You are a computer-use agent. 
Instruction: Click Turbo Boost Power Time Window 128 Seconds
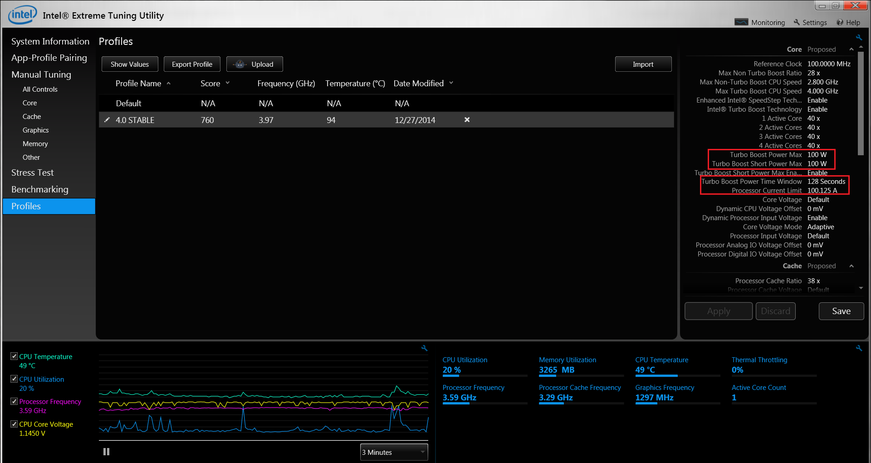(x=826, y=182)
